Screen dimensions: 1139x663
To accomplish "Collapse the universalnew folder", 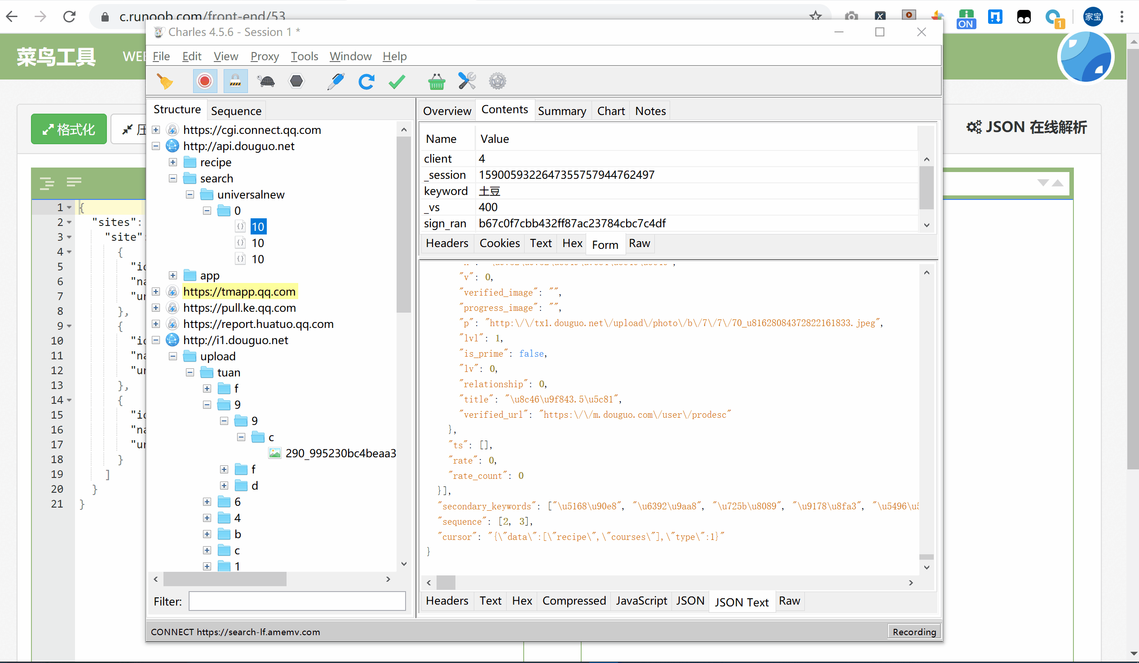I will 190,195.
